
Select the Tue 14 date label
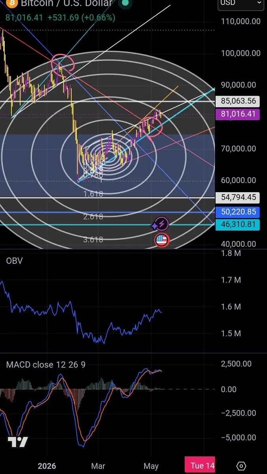(200, 465)
